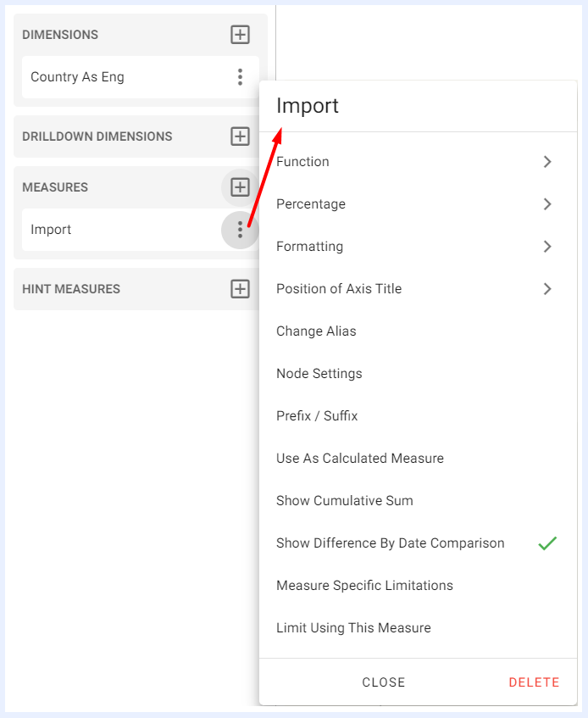Expand the Function submenu
This screenshot has width=588, height=718.
[x=418, y=162]
